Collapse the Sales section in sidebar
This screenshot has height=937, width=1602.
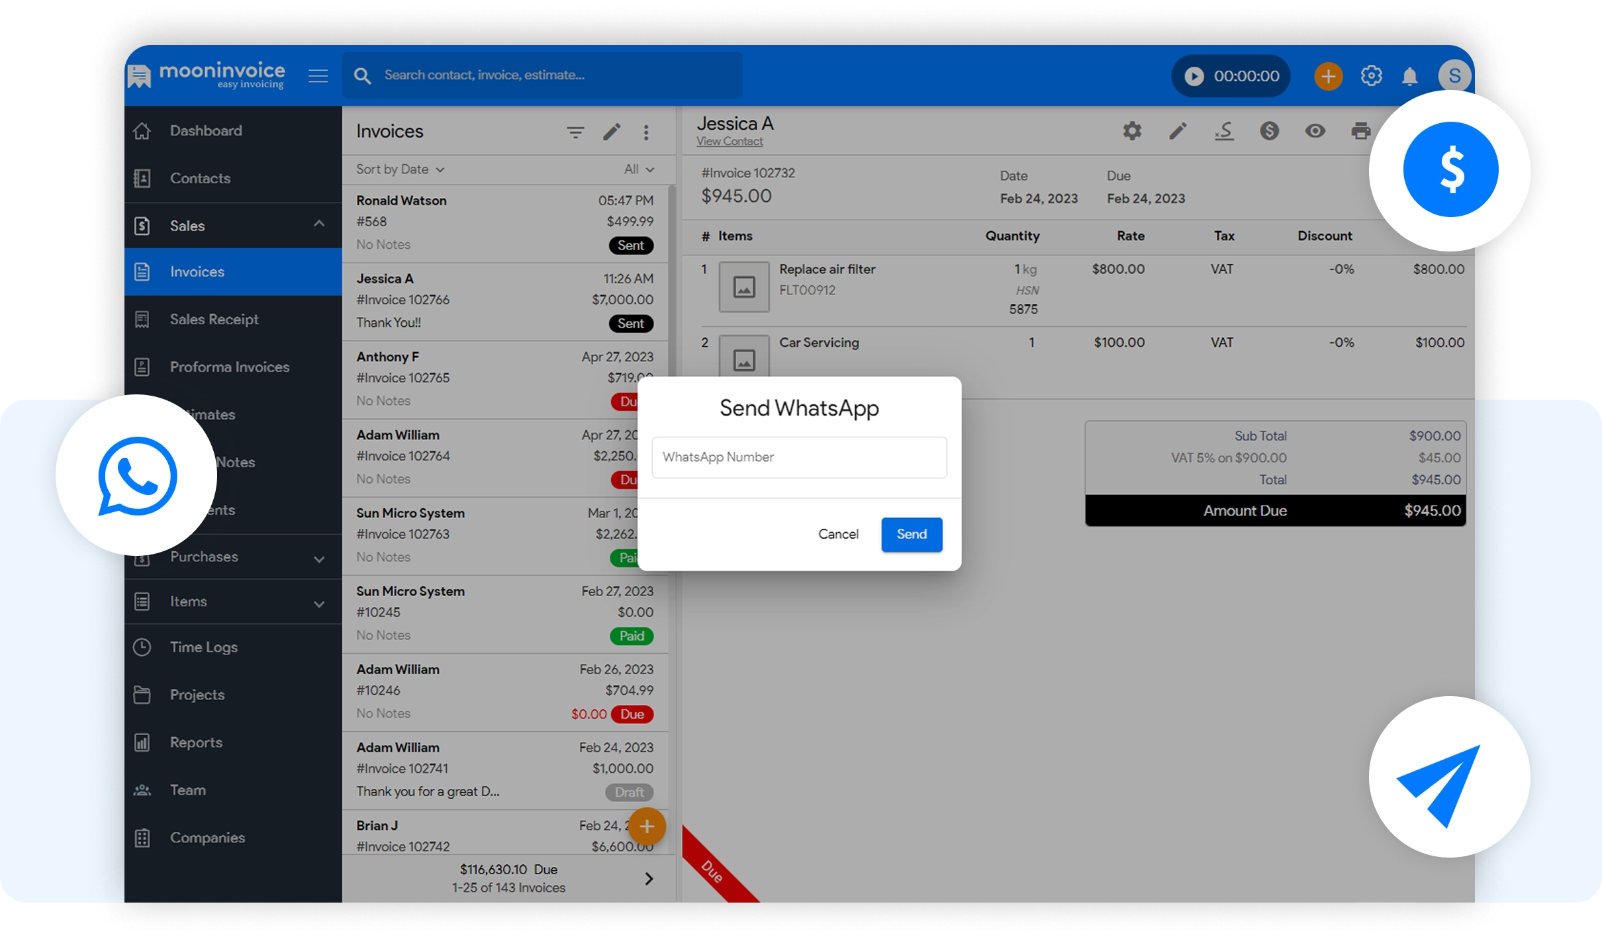pyautogui.click(x=319, y=224)
